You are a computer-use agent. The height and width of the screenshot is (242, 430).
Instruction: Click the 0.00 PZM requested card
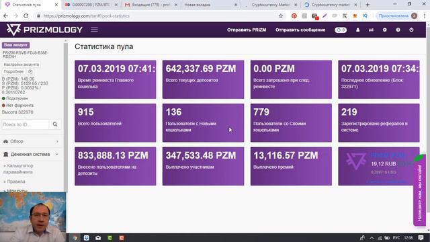point(291,79)
